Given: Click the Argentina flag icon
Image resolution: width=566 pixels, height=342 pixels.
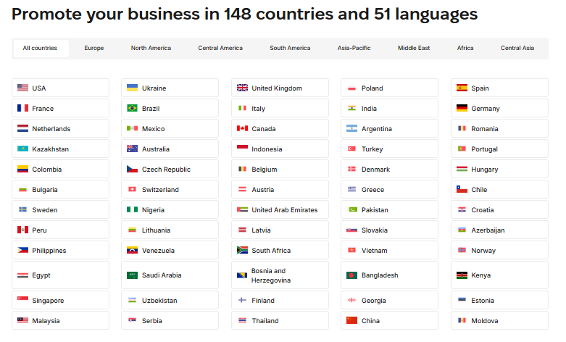Looking at the screenshot, I should (351, 128).
